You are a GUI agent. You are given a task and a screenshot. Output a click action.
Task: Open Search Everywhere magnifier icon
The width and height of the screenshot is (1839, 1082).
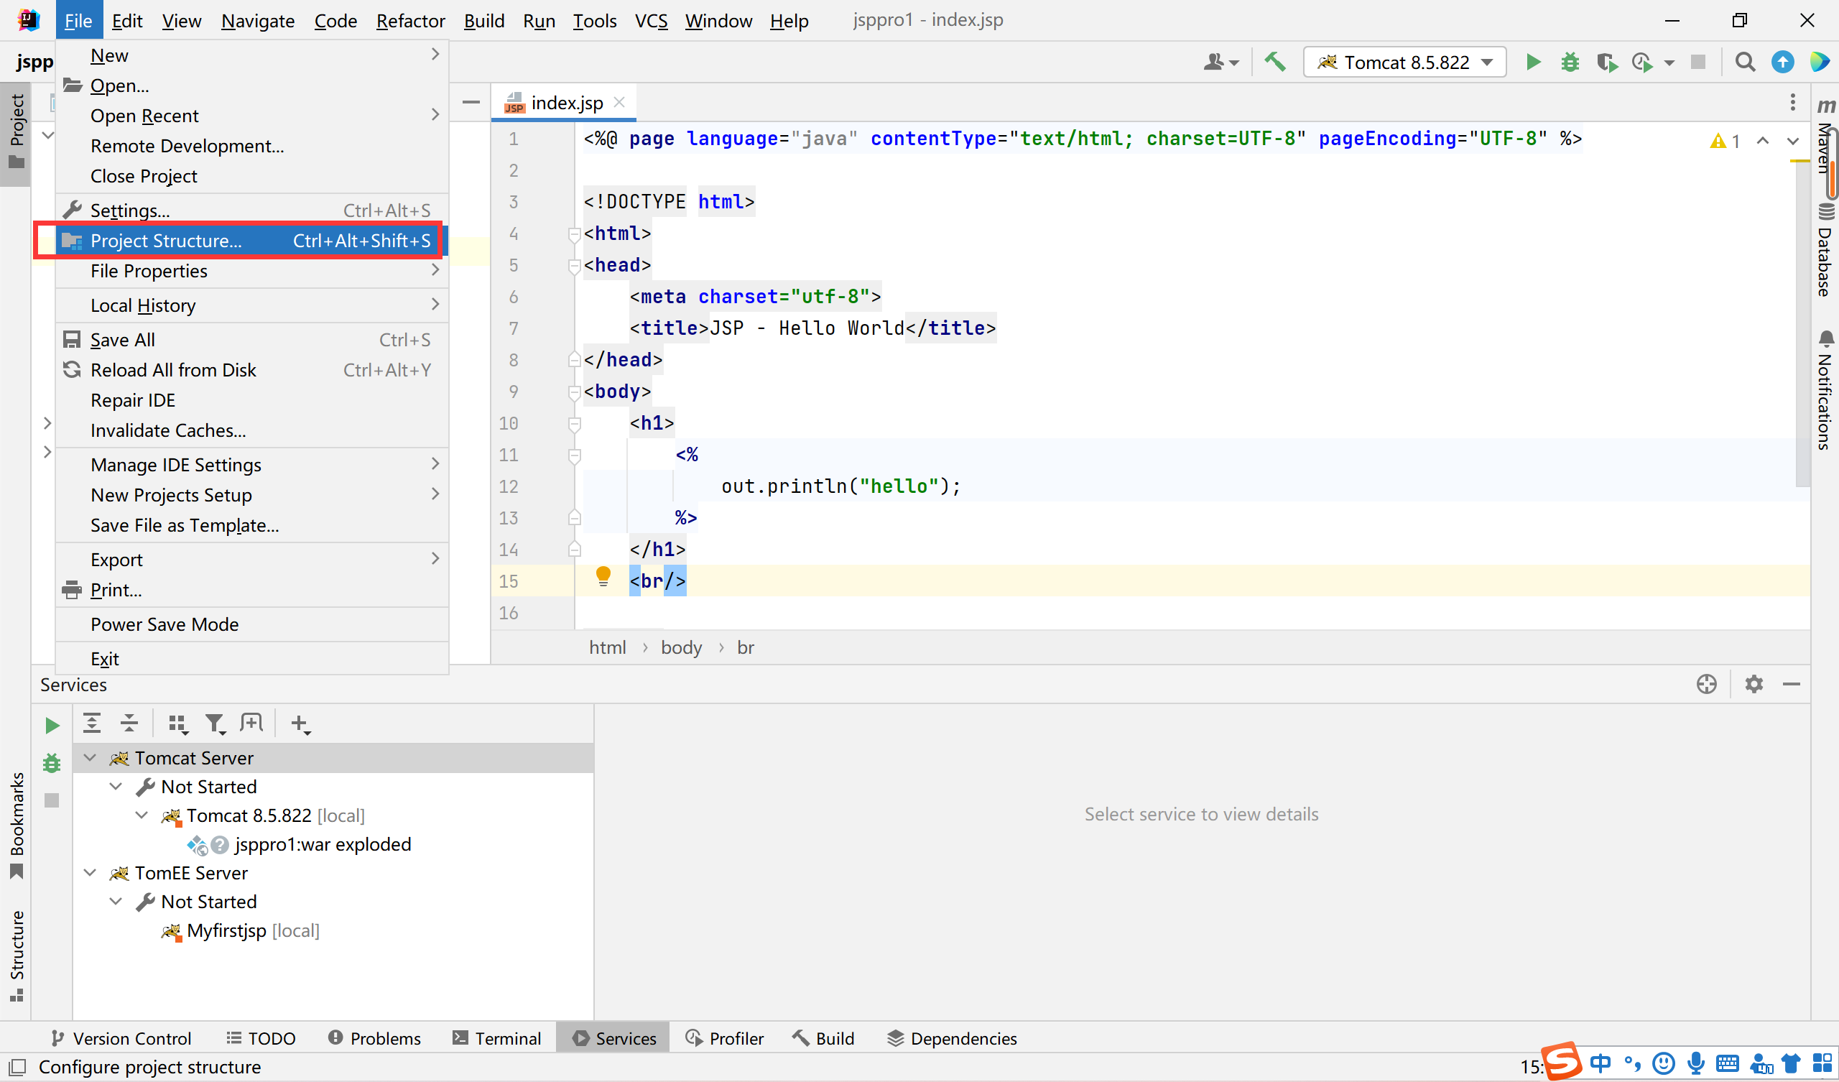(x=1745, y=62)
